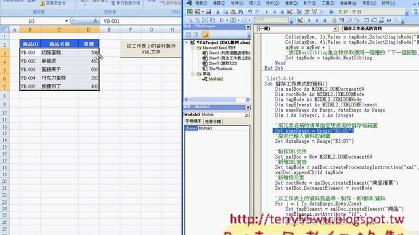Select Module2 in project tree
This screenshot has width=419, height=235.
tap(213, 79)
